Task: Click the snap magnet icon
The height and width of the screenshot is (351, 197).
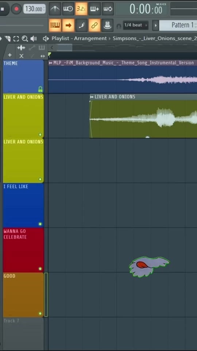Action: coord(119,26)
